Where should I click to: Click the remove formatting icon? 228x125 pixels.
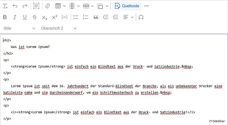tap(5, 6)
